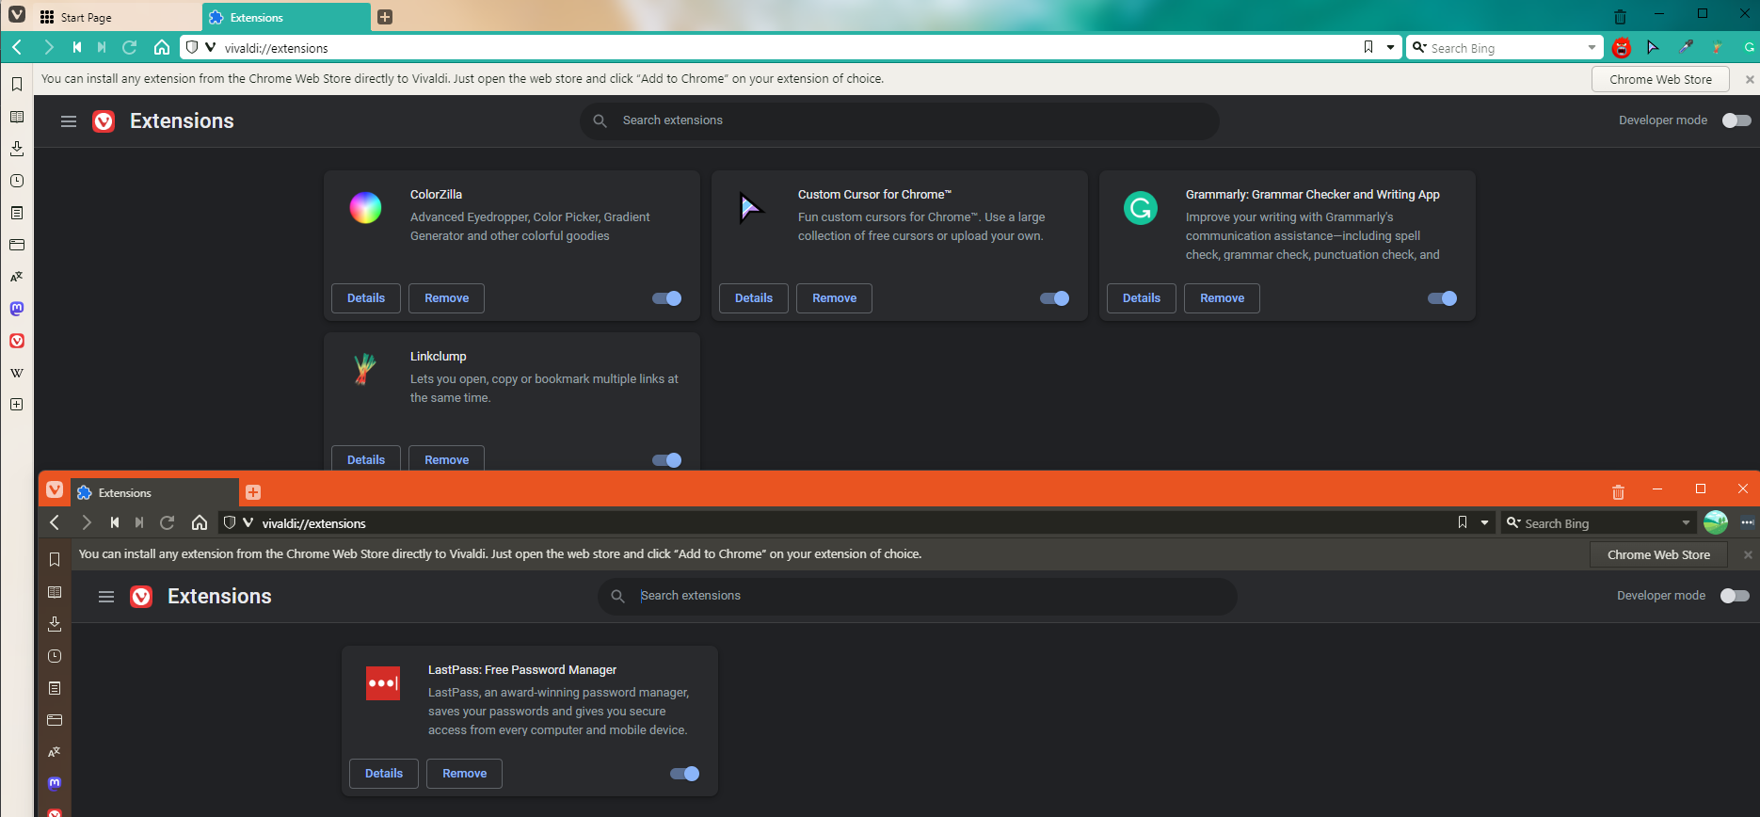The image size is (1760, 817).
Task: Open Chrome Web Store from front window
Action: click(x=1658, y=554)
